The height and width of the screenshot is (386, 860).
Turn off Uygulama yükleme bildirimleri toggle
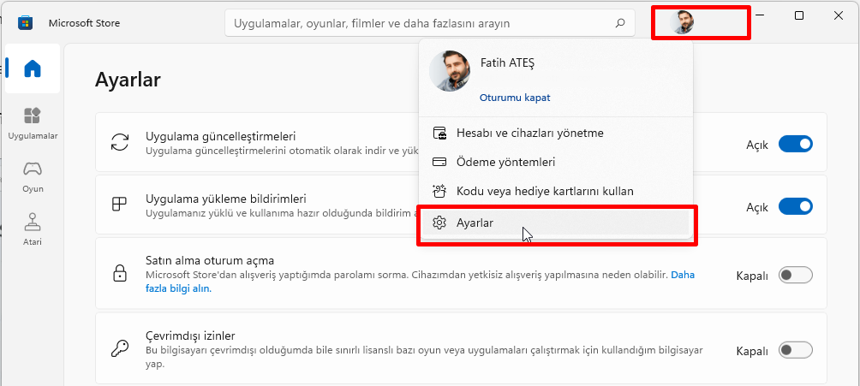tap(795, 207)
